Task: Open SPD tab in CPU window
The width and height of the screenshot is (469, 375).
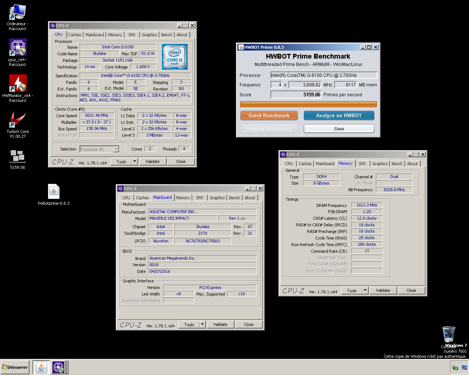Action: coord(132,35)
